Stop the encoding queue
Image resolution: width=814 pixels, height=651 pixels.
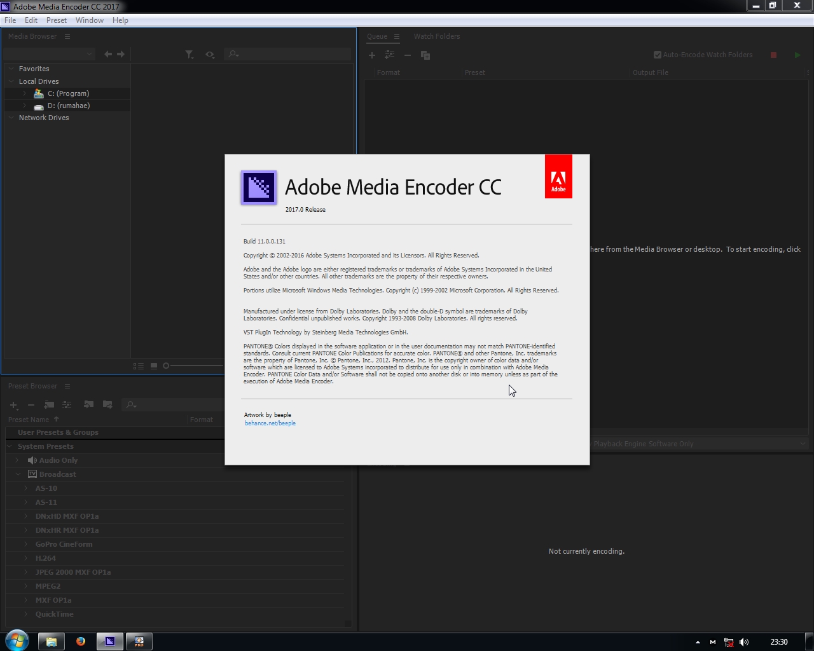click(774, 55)
